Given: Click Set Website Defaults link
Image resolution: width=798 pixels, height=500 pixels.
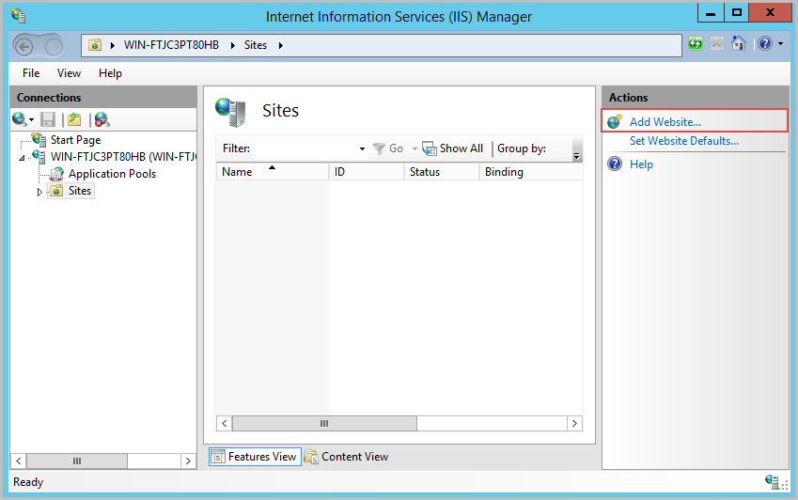Looking at the screenshot, I should click(x=683, y=141).
